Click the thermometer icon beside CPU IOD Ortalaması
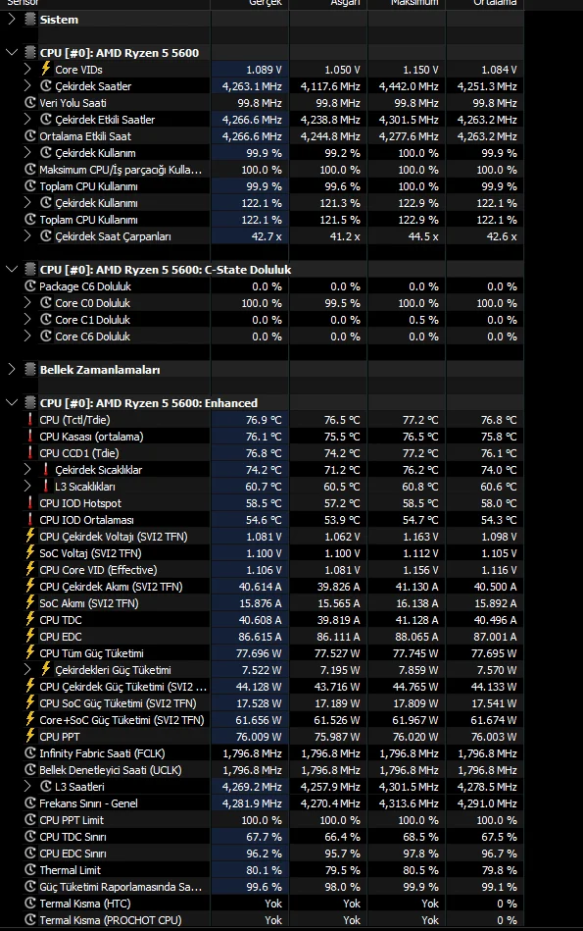 click(30, 519)
